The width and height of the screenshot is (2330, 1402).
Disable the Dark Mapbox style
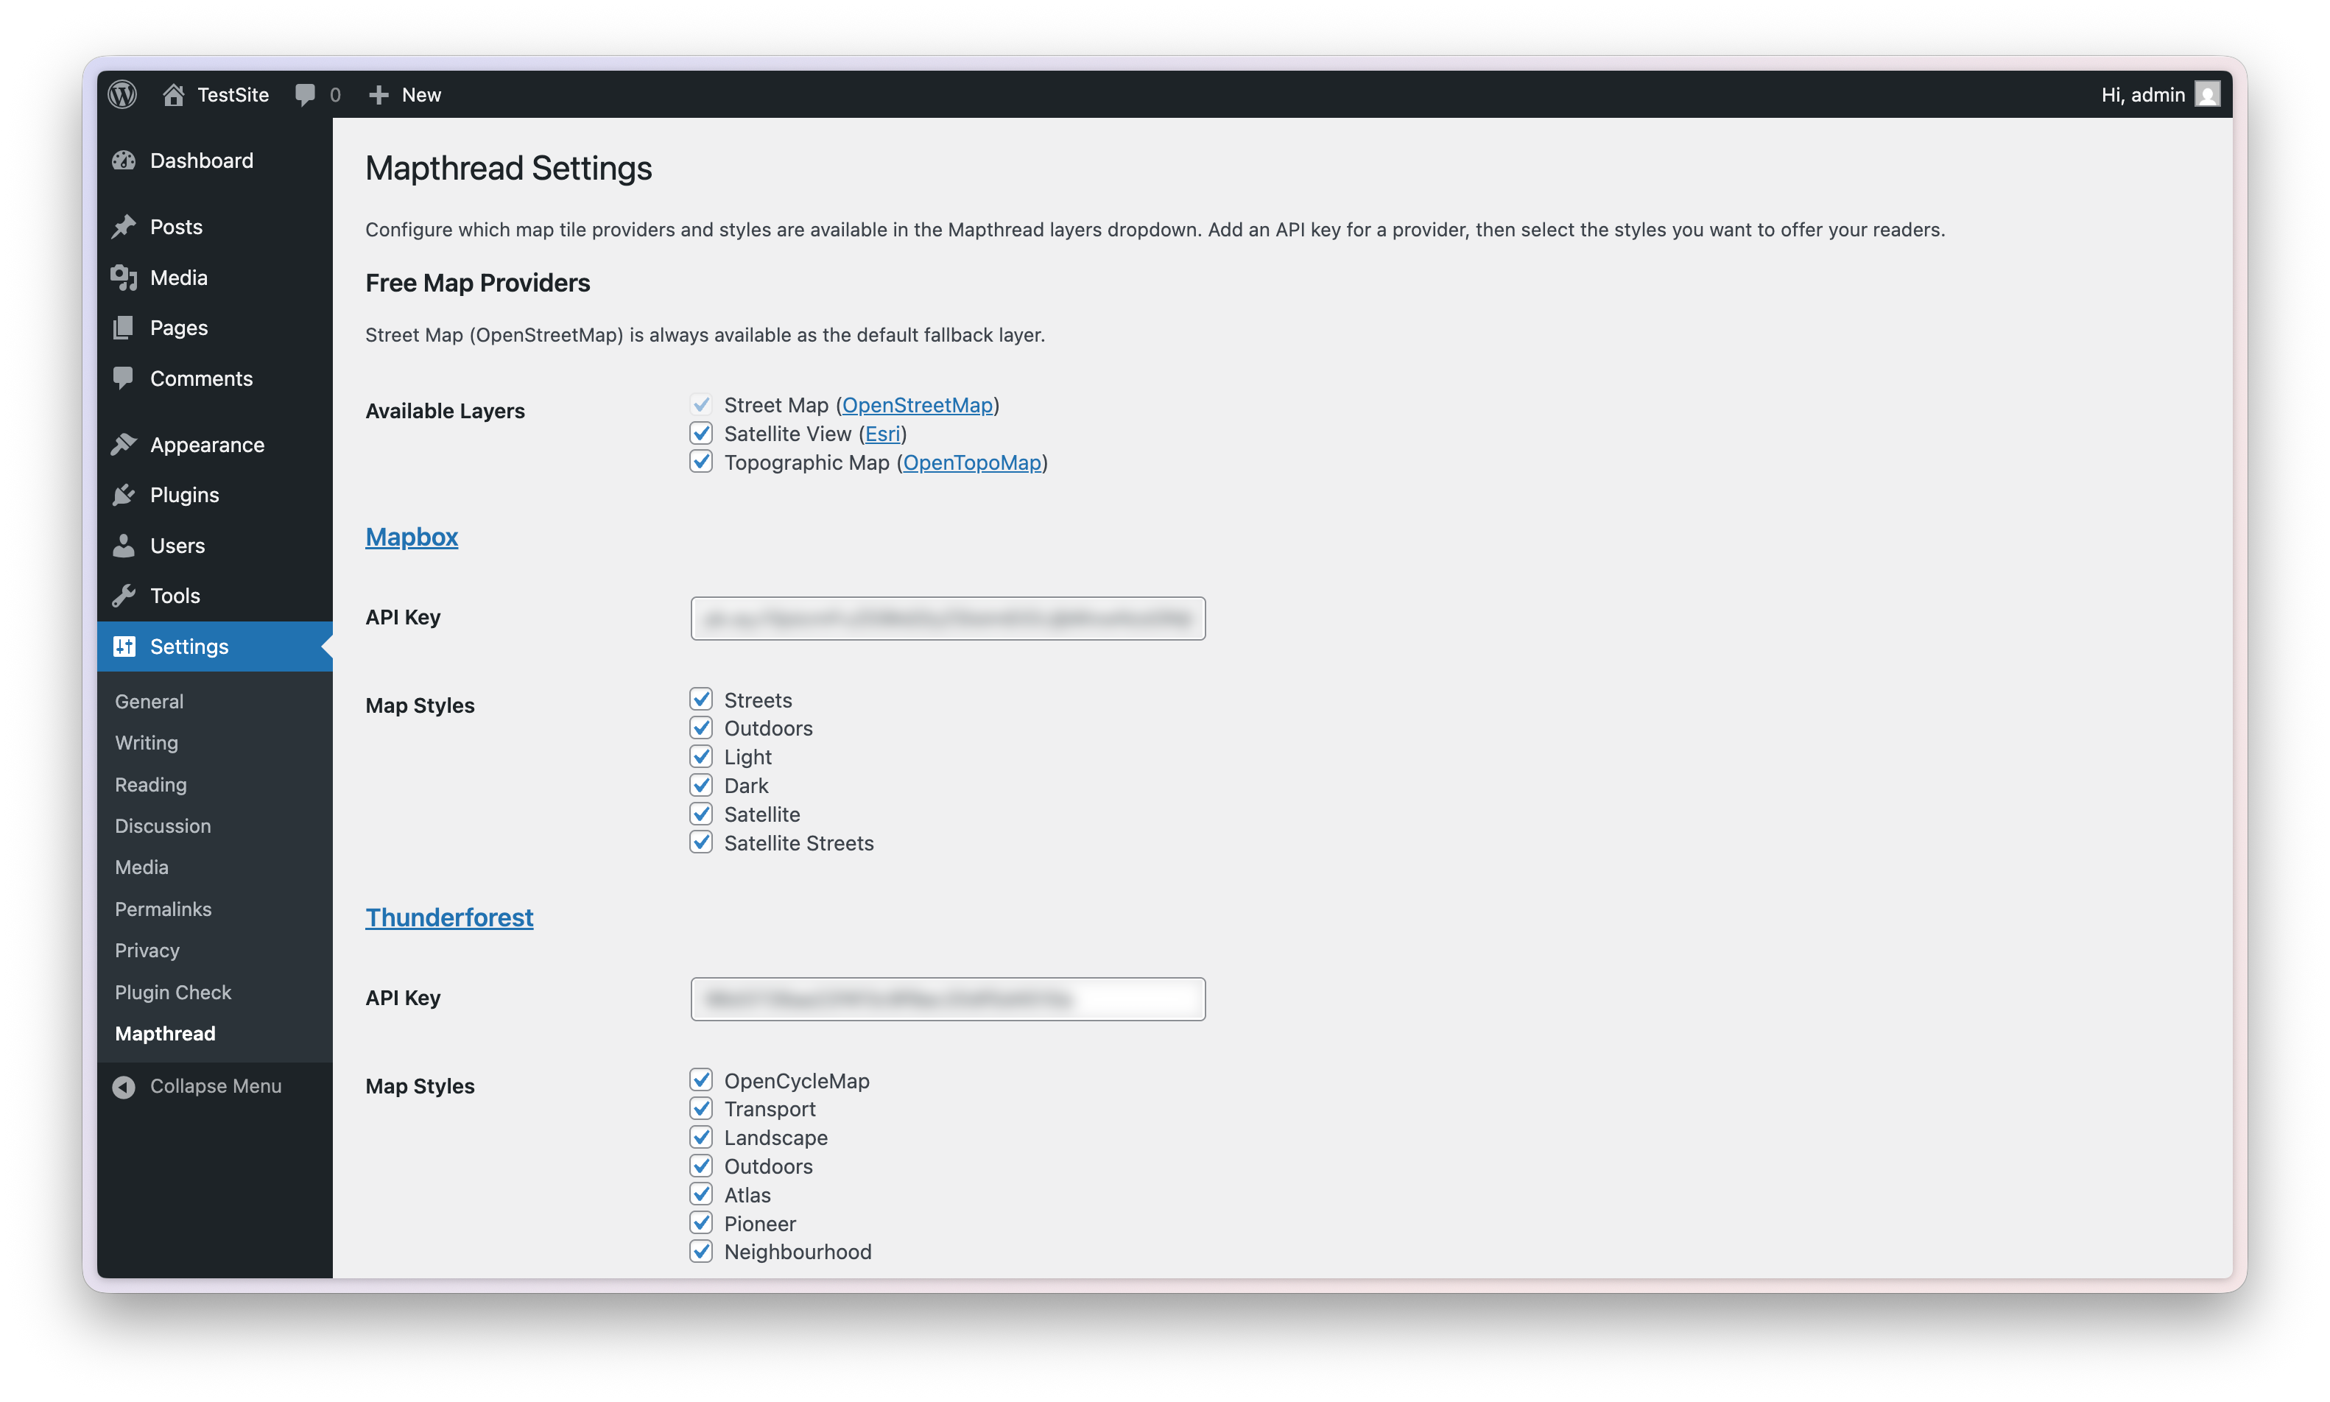point(701,785)
